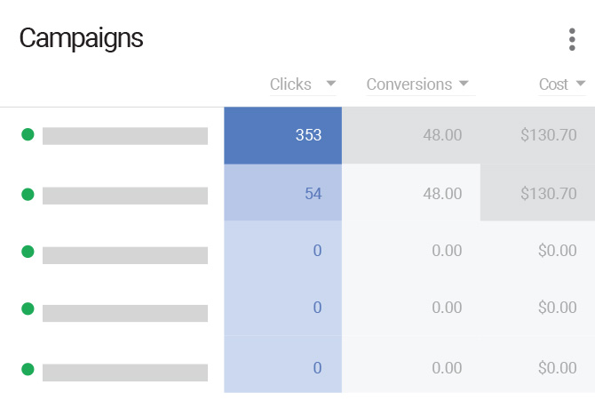Click the Clicks column header label

290,84
